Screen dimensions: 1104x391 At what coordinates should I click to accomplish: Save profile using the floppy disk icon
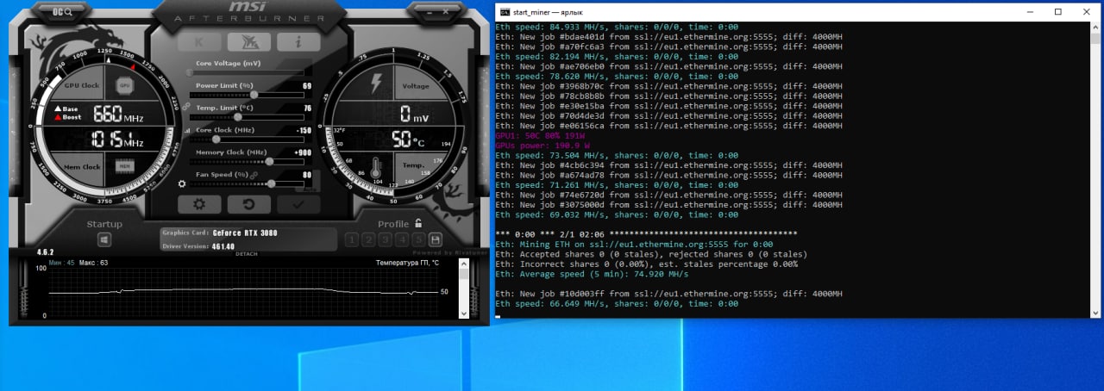pos(435,239)
